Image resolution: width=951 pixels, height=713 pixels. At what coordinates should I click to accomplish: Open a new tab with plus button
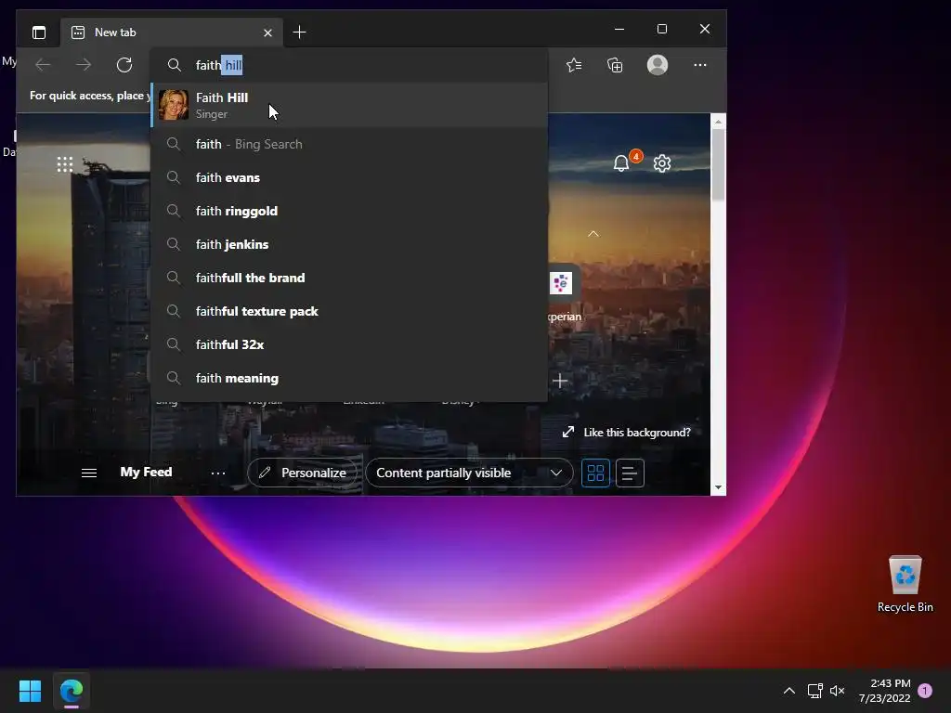click(x=299, y=32)
